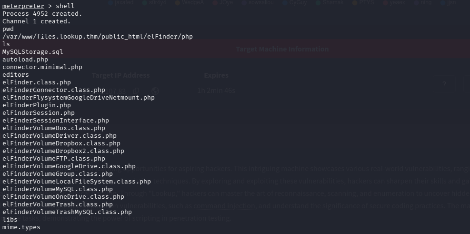The image size is (470, 234).
Task: Click elFinderVolumeTrashMySQL.class.php entry
Action: click(x=67, y=212)
